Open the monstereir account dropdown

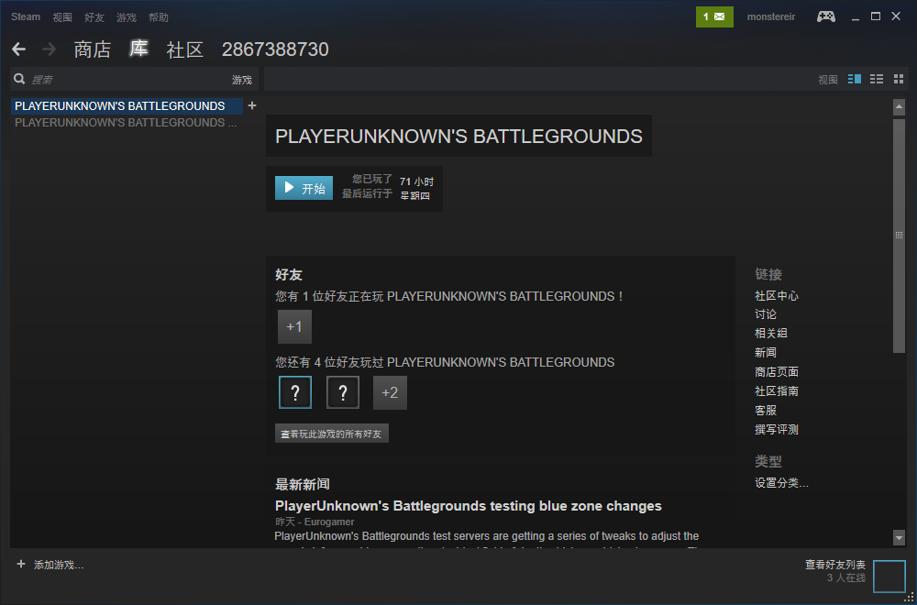coord(771,16)
